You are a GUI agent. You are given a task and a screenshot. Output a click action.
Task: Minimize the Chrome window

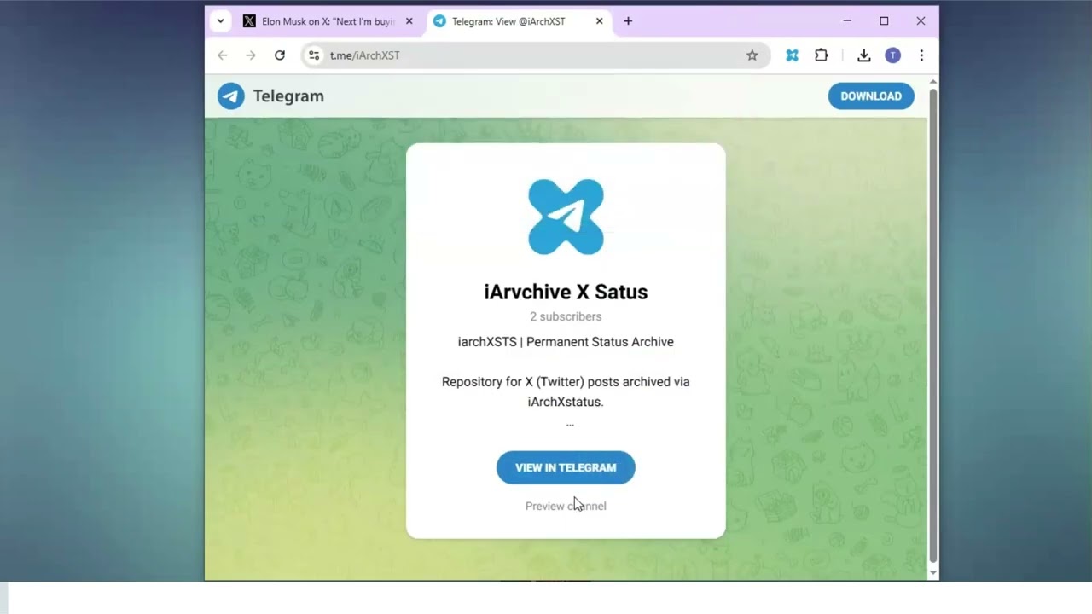(x=847, y=21)
